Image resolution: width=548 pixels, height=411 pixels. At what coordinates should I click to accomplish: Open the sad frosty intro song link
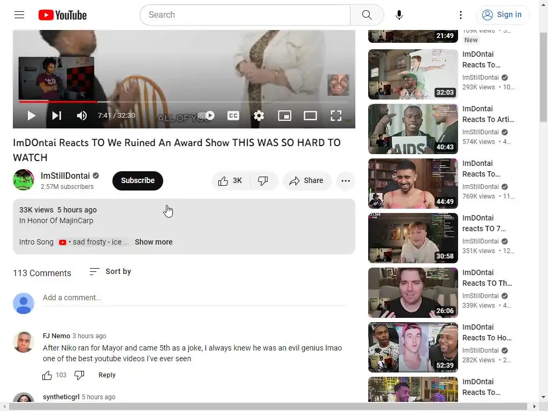(x=94, y=242)
